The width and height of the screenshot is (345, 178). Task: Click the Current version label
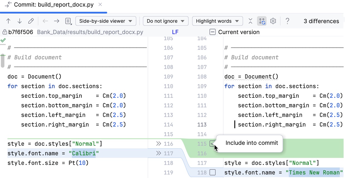[239, 32]
